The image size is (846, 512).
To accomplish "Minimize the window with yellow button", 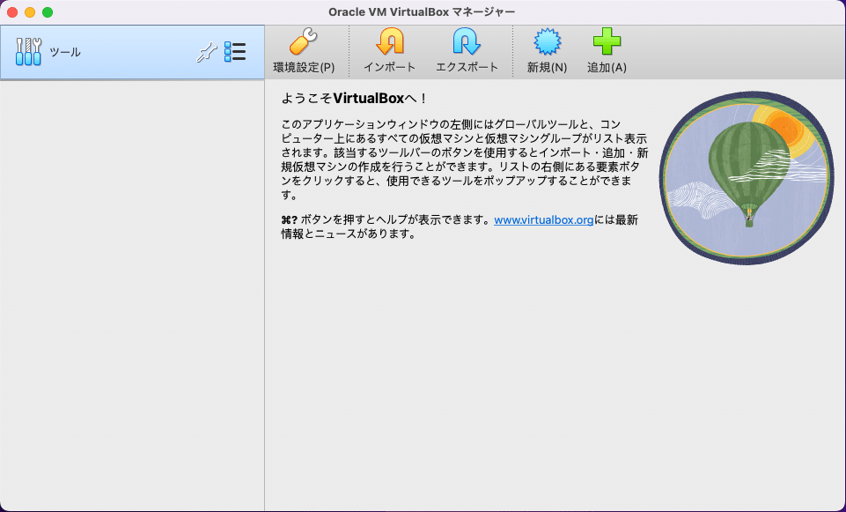I will pyautogui.click(x=30, y=11).
